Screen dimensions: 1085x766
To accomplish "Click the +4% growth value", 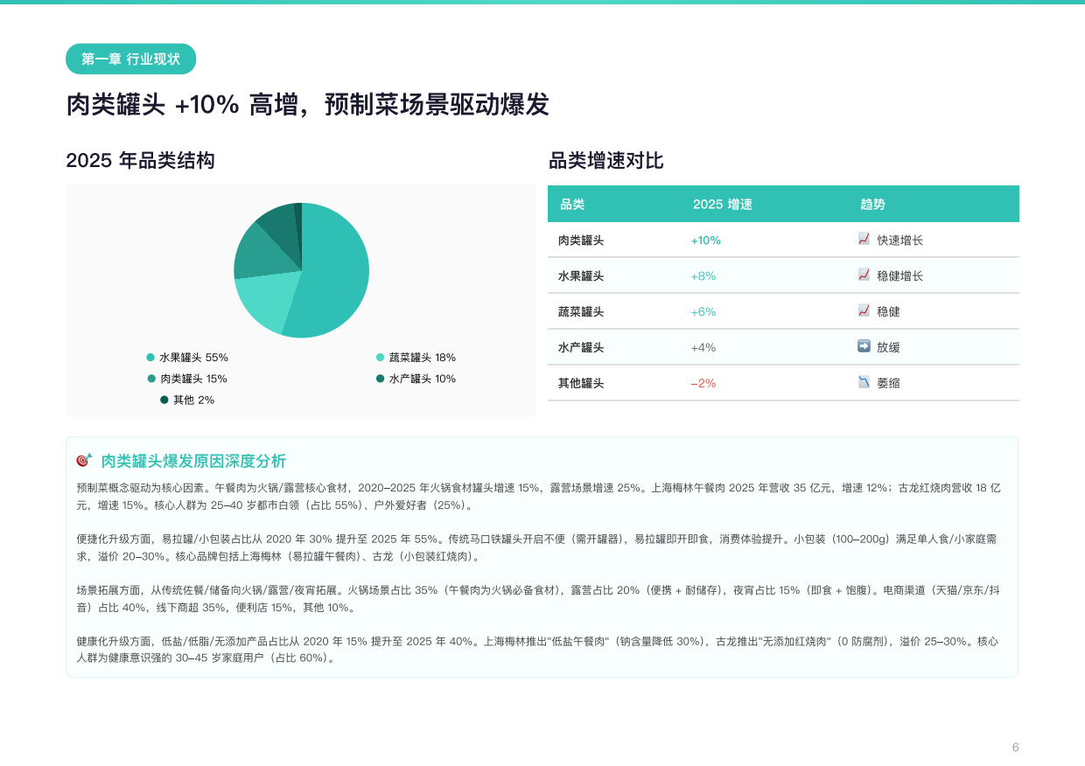I will pos(703,348).
